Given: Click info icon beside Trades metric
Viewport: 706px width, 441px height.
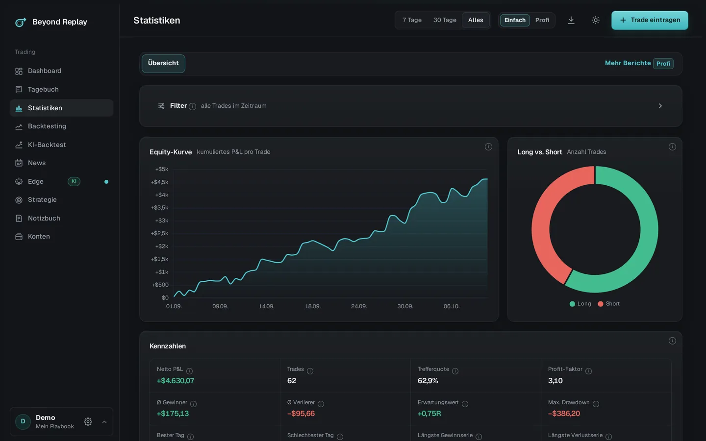Looking at the screenshot, I should click(x=310, y=371).
